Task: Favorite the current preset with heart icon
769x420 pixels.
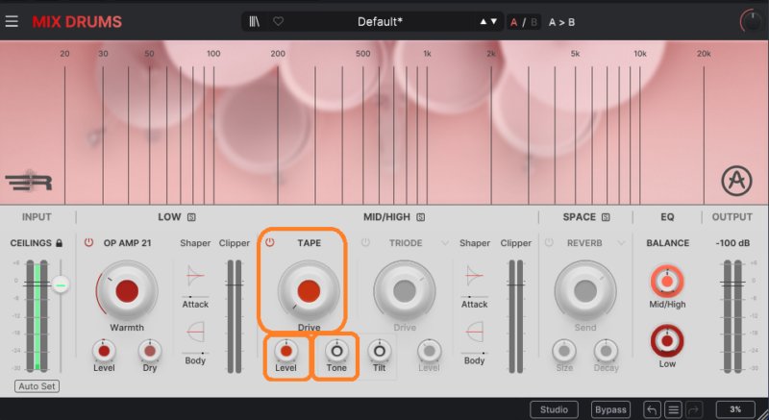Action: [278, 21]
